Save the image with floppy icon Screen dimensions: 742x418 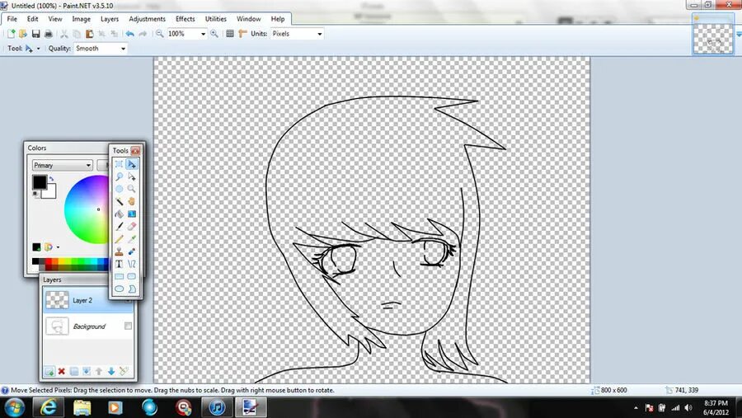35,34
